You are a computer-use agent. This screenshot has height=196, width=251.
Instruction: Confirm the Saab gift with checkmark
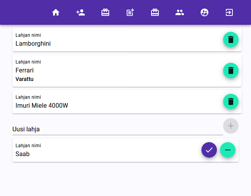(209, 150)
